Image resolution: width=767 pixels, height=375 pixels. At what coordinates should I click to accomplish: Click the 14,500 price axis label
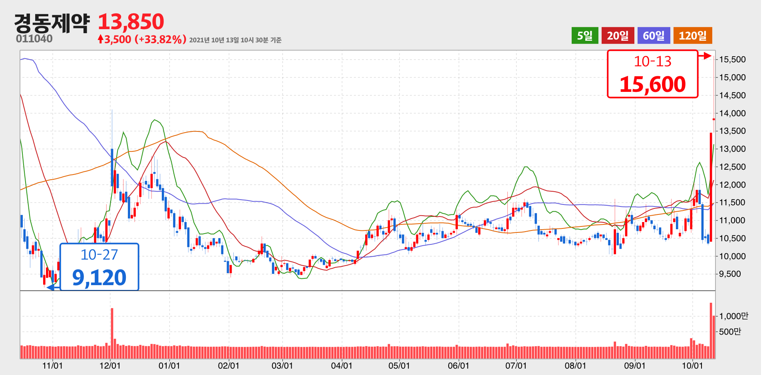tap(732, 95)
